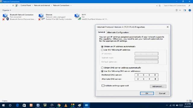Change view layout icon in toolbar

click(x=177, y=10)
